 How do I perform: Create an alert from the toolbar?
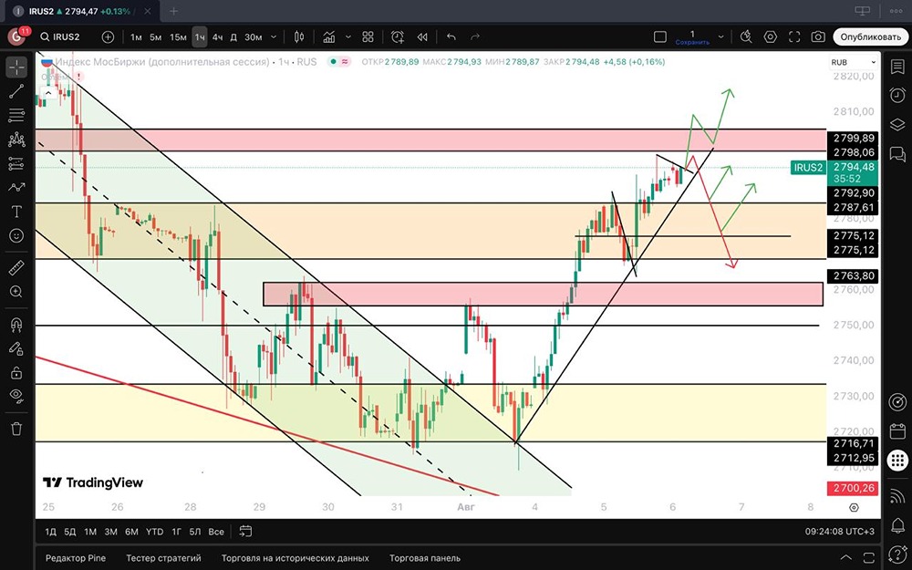click(x=398, y=36)
